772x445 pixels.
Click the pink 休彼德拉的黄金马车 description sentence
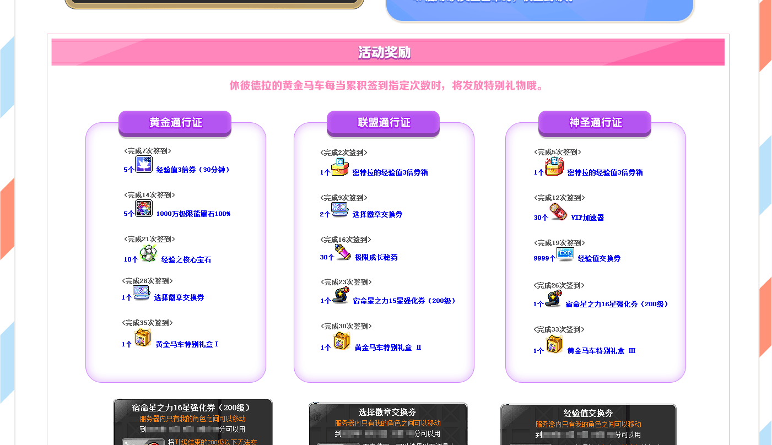click(x=386, y=86)
